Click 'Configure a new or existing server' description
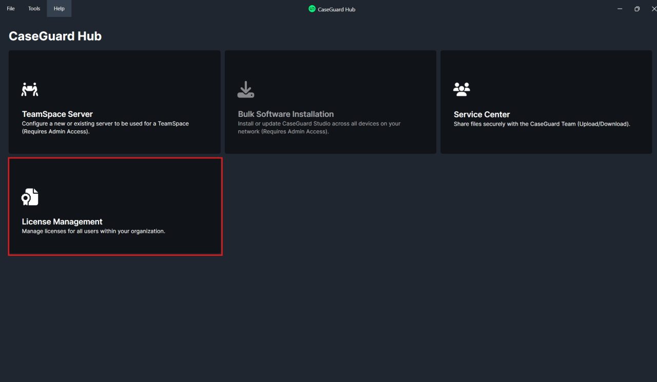Image resolution: width=657 pixels, height=382 pixels. [105, 128]
